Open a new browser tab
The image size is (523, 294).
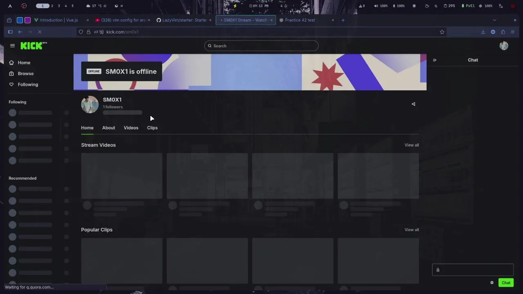[x=343, y=20]
